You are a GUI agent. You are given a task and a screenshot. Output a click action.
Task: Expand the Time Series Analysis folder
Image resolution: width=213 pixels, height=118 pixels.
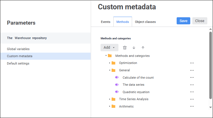click(110, 99)
